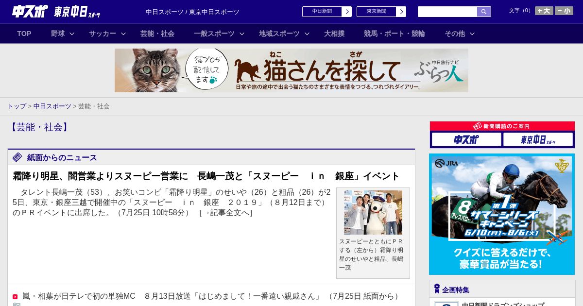Select 競馬・ボート・競輪 in navigation bar

[394, 34]
